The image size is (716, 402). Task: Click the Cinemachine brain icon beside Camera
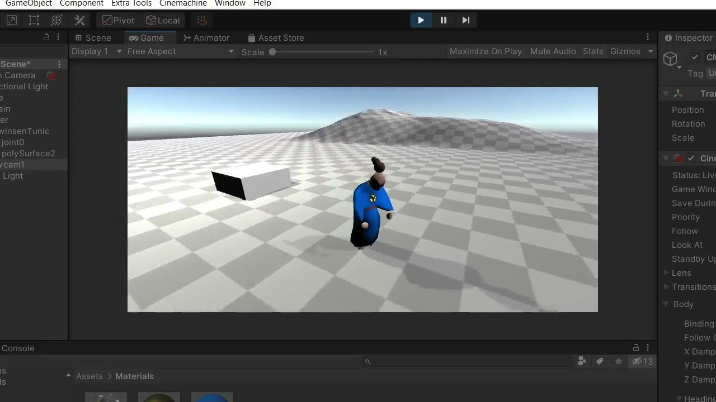pos(51,75)
